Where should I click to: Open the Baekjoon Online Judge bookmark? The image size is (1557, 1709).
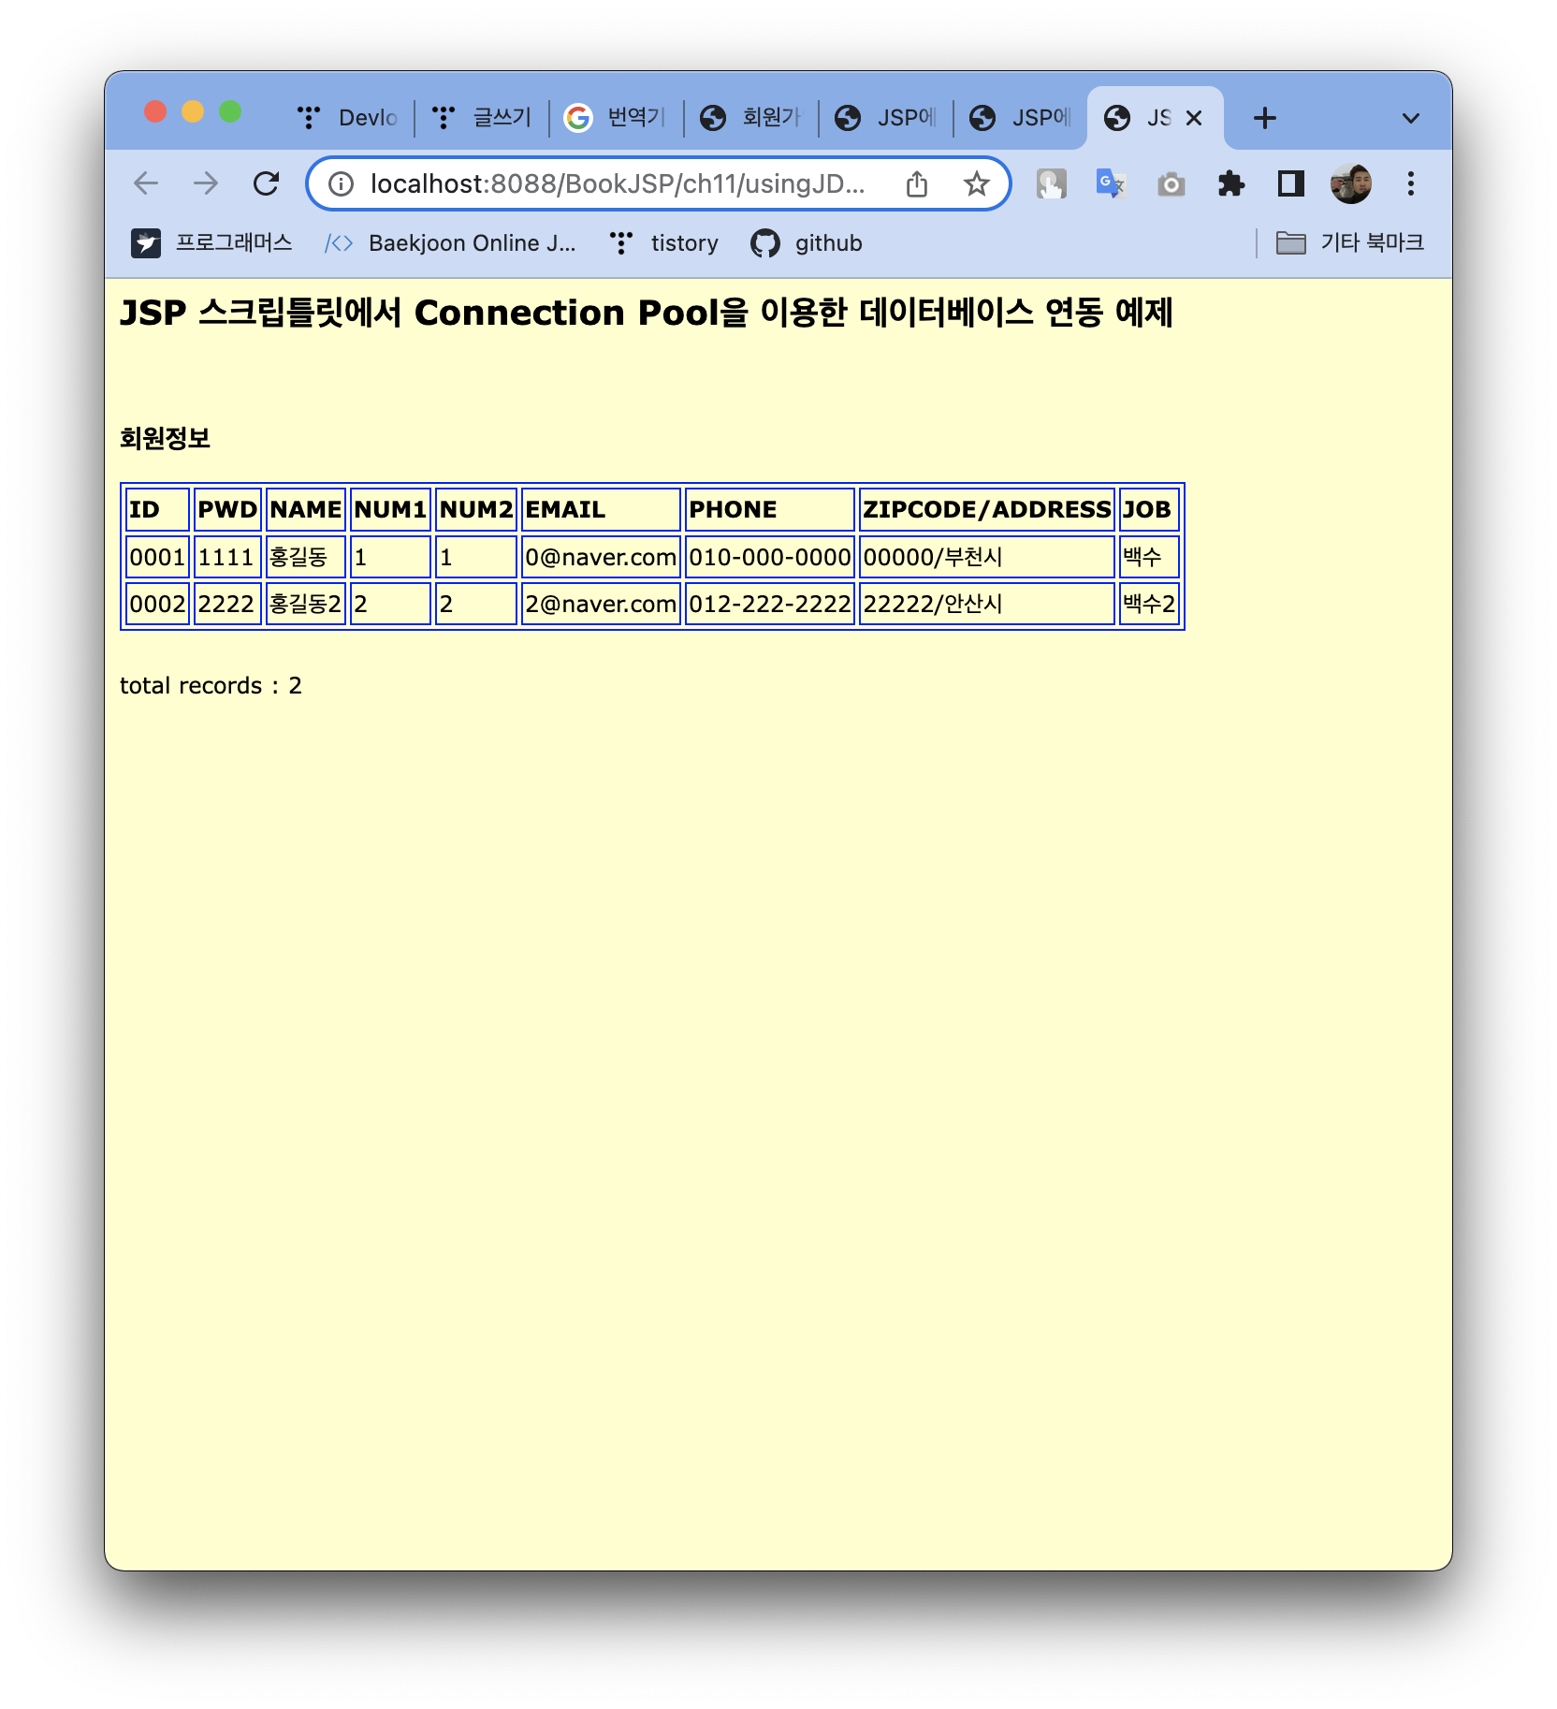450,243
